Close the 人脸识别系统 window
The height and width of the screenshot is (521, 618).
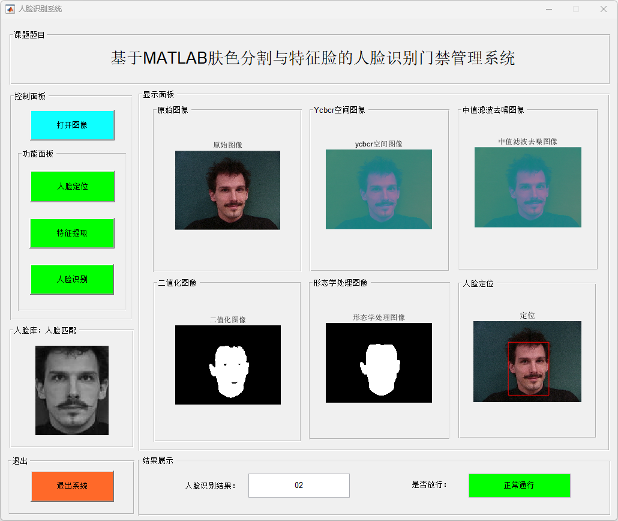(x=604, y=9)
